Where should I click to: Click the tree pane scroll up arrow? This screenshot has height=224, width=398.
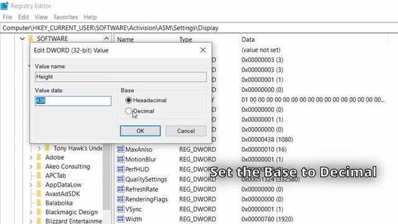[x=106, y=39]
